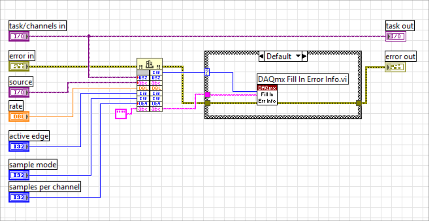Click the U32 input parameter on the library node
The height and width of the screenshot is (221, 429).
click(143, 78)
